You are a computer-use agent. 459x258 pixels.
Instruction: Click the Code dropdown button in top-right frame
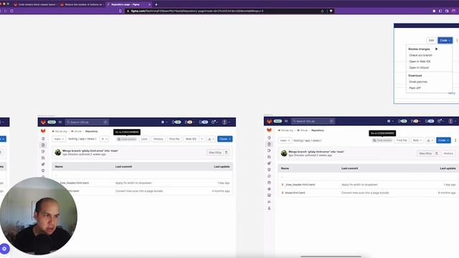445,40
